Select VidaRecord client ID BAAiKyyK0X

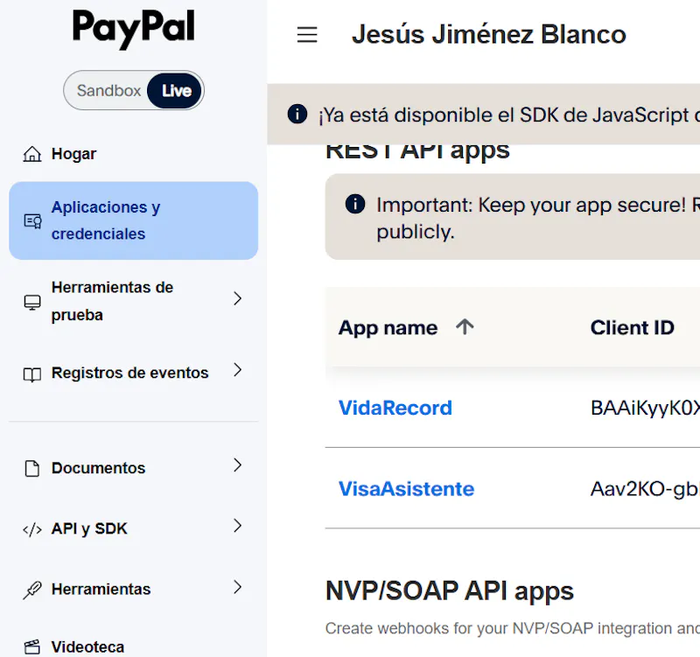pyautogui.click(x=645, y=408)
